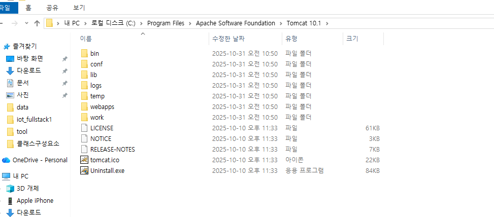Image resolution: width=494 pixels, height=217 pixels.
Task: Click the NOTICE file icon
Action: (x=84, y=138)
